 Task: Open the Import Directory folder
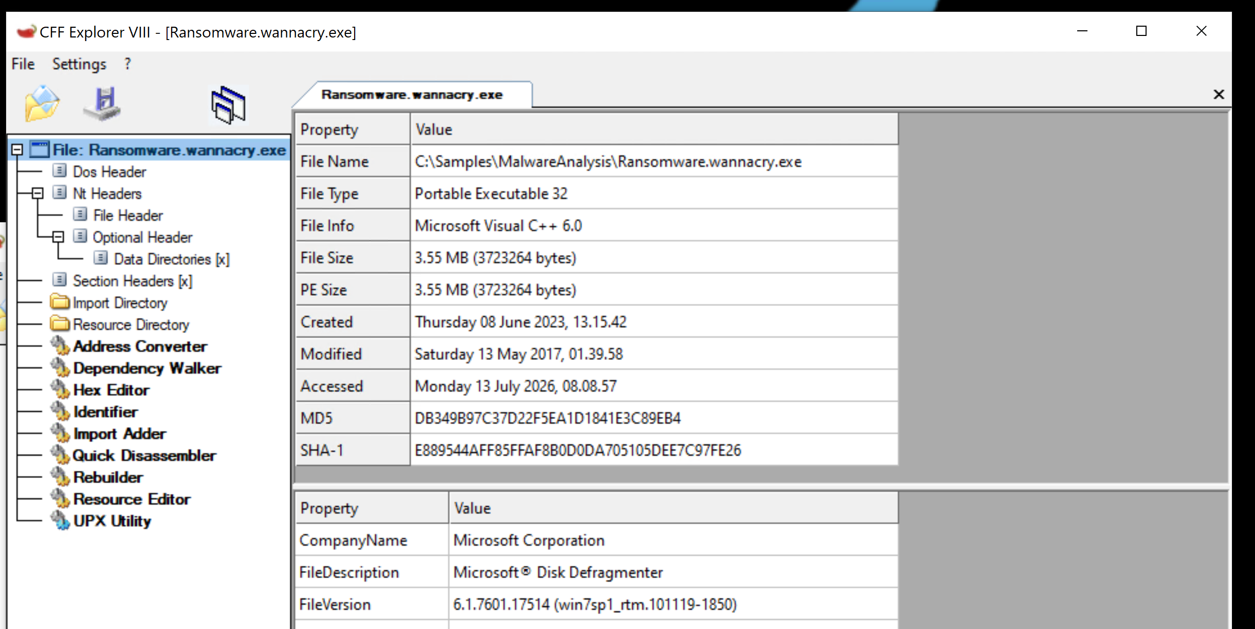pyautogui.click(x=120, y=303)
